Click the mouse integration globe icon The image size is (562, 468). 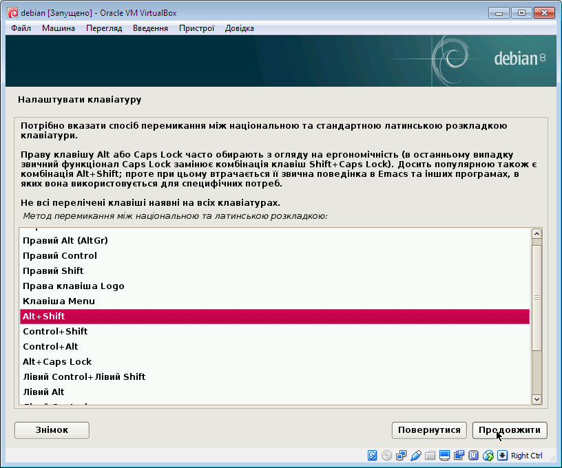[488, 456]
